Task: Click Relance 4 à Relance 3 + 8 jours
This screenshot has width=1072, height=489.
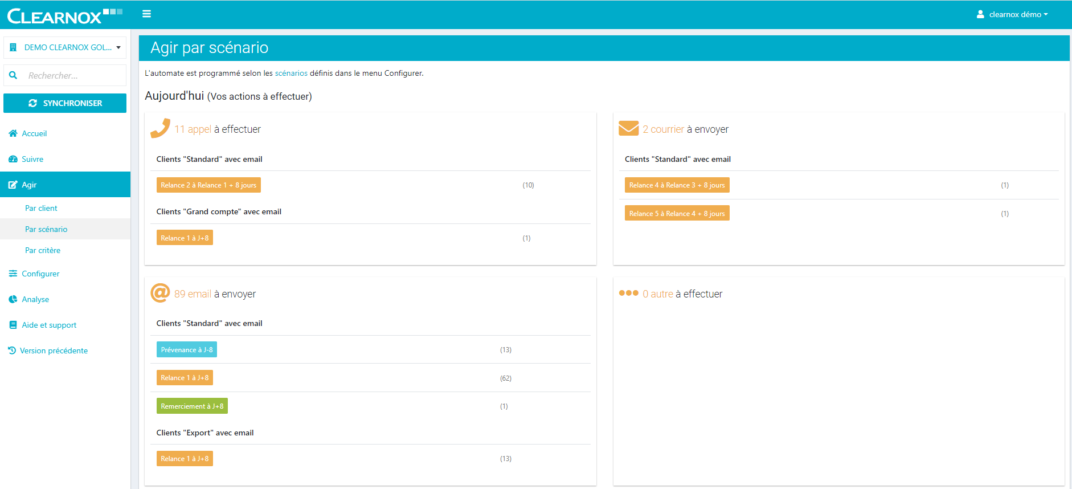Action: click(x=677, y=185)
